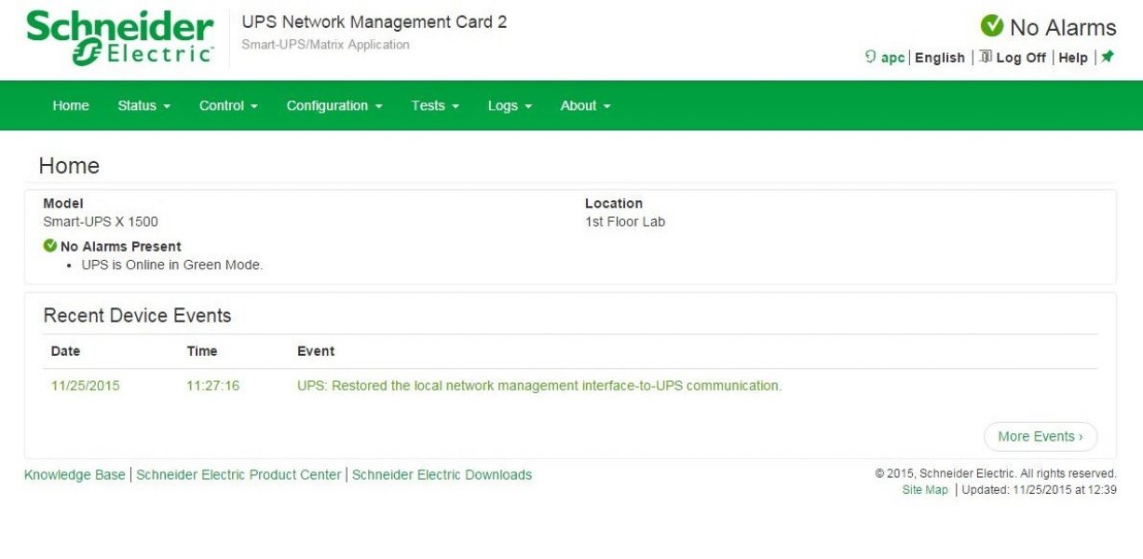Click the event time 11:27:16
Viewport: 1143px width, 559px height.
click(x=212, y=386)
